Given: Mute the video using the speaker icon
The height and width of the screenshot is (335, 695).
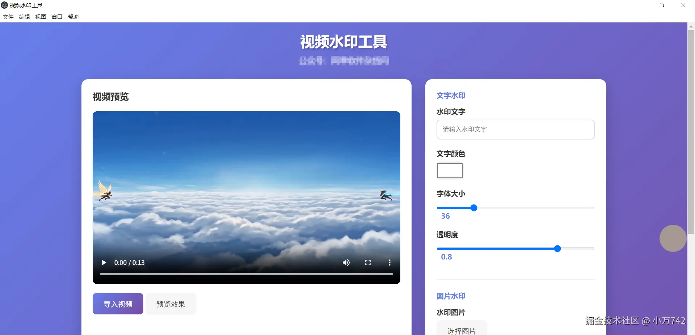Looking at the screenshot, I should pyautogui.click(x=346, y=263).
